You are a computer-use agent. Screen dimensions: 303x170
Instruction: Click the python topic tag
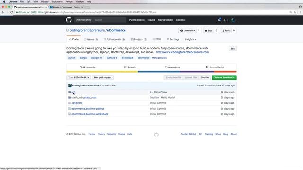point(71,58)
